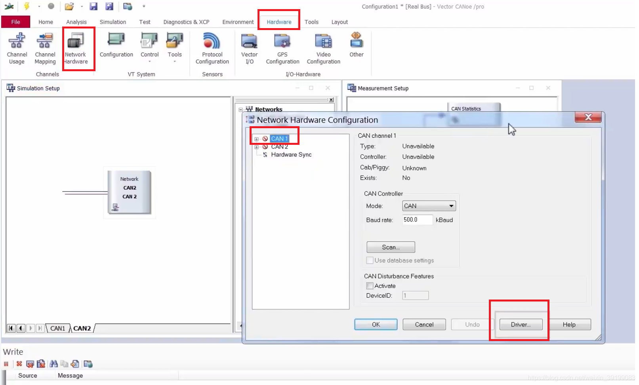Switch to the Diagnostics & XCP tab
This screenshot has width=639, height=385.
point(186,22)
